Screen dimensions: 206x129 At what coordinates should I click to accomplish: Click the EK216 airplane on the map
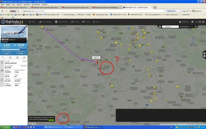[97, 62]
